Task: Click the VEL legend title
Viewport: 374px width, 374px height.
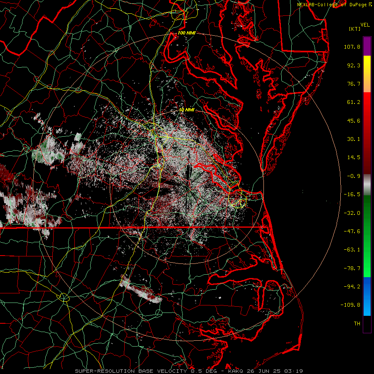Action: pos(365,25)
